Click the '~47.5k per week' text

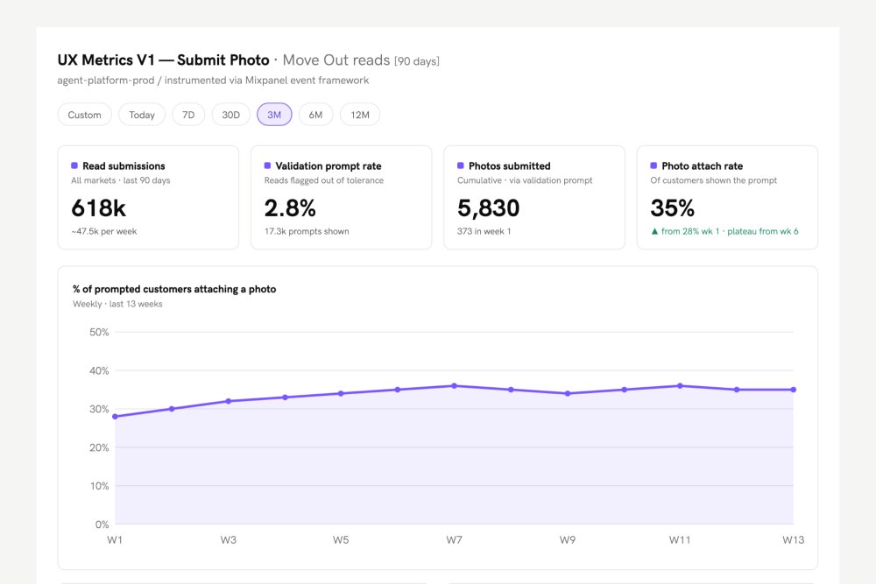(x=104, y=231)
